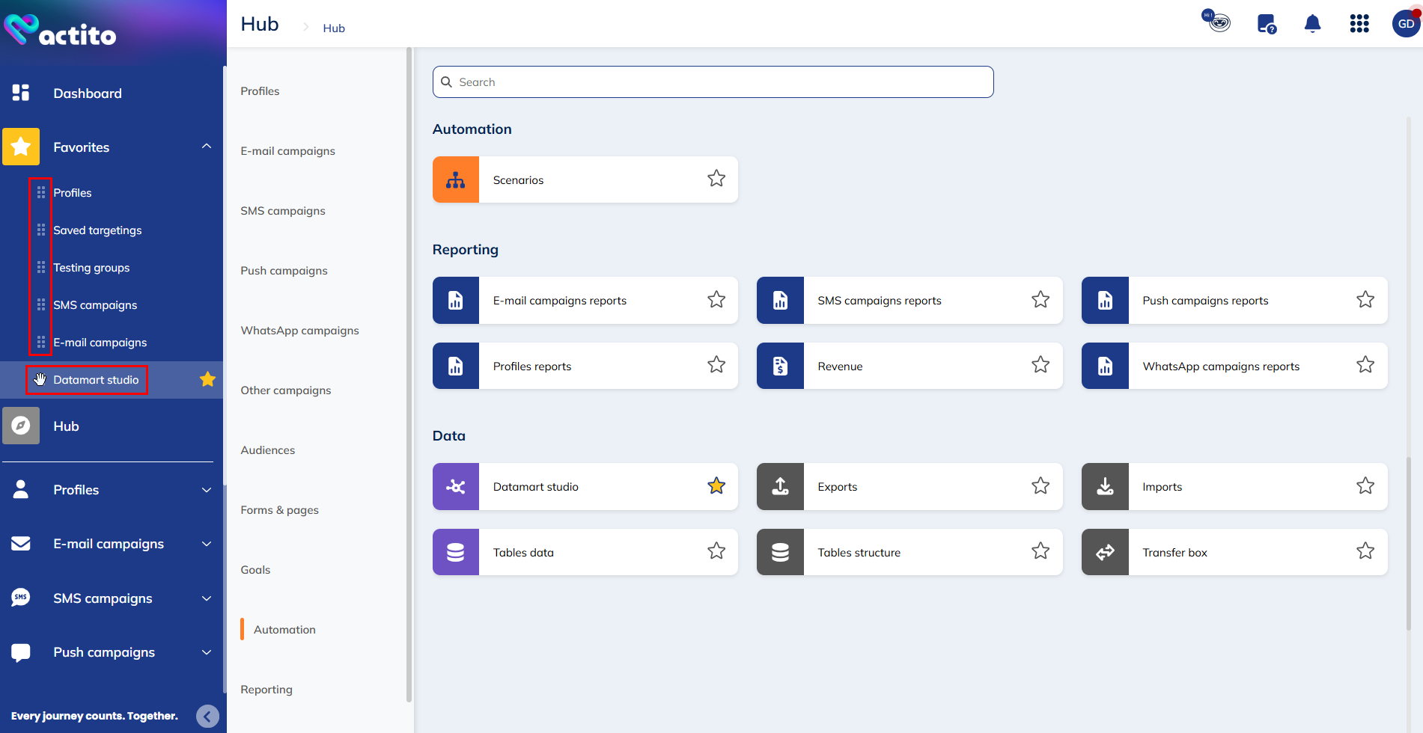Click the Tables data database icon
The height and width of the screenshot is (733, 1423).
point(455,552)
